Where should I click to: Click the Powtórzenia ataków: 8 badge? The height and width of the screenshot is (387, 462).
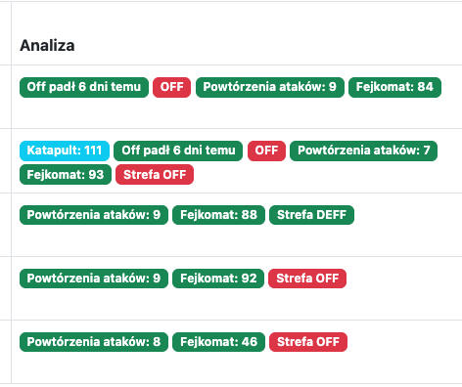[x=94, y=342]
